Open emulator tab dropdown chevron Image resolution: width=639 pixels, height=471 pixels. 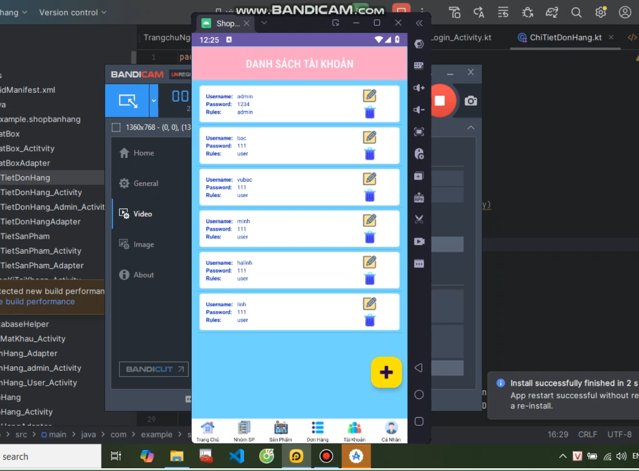[x=264, y=23]
